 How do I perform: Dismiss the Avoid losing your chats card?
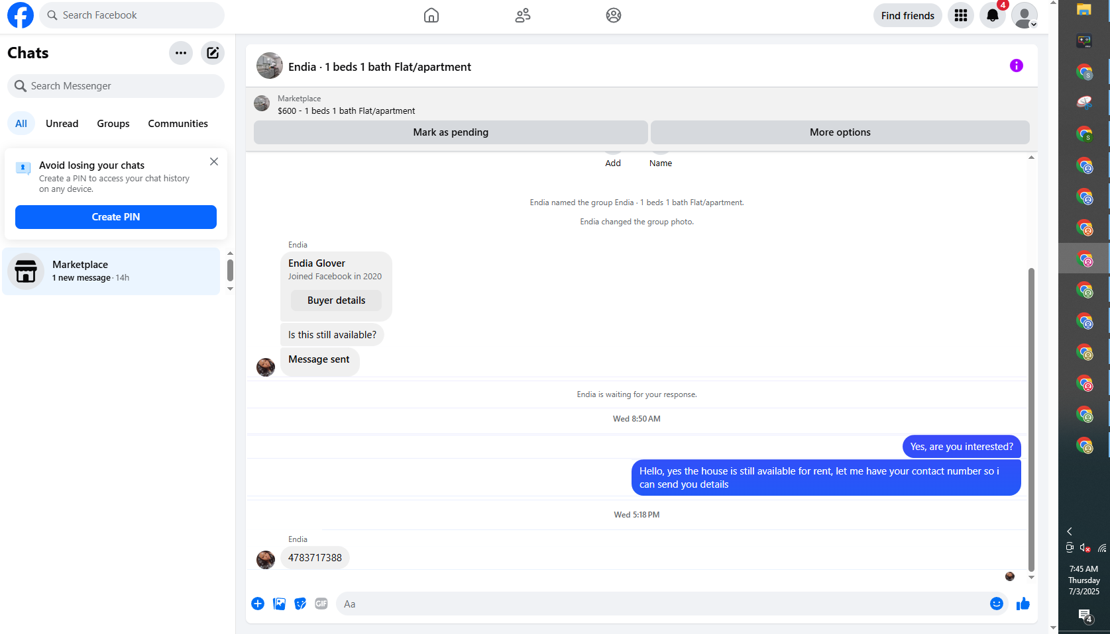pos(214,161)
